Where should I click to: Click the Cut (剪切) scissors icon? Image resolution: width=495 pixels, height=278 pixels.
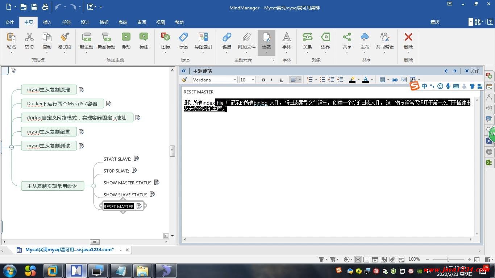[29, 37]
